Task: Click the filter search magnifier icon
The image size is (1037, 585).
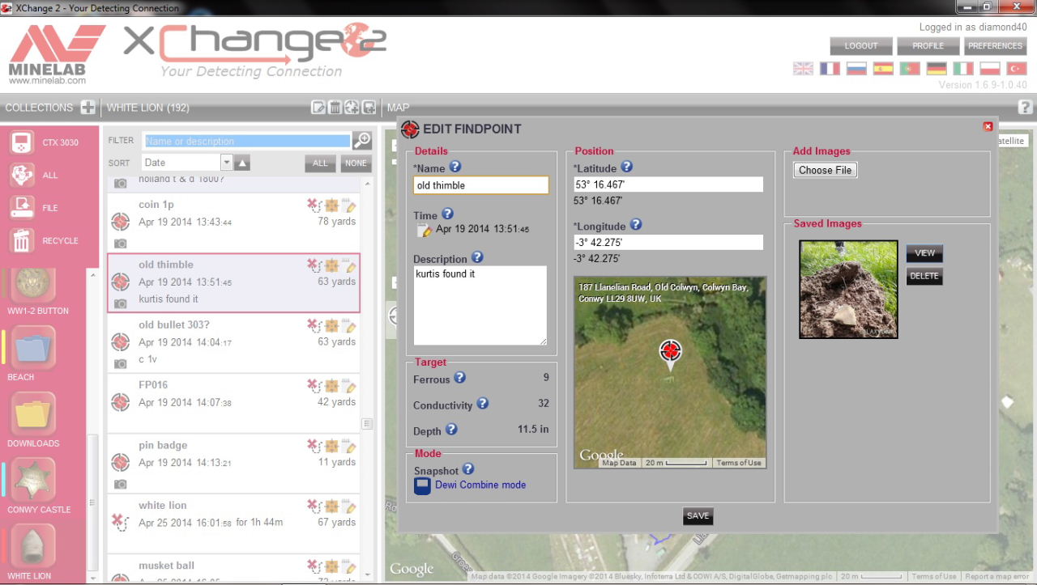Action: 362,140
